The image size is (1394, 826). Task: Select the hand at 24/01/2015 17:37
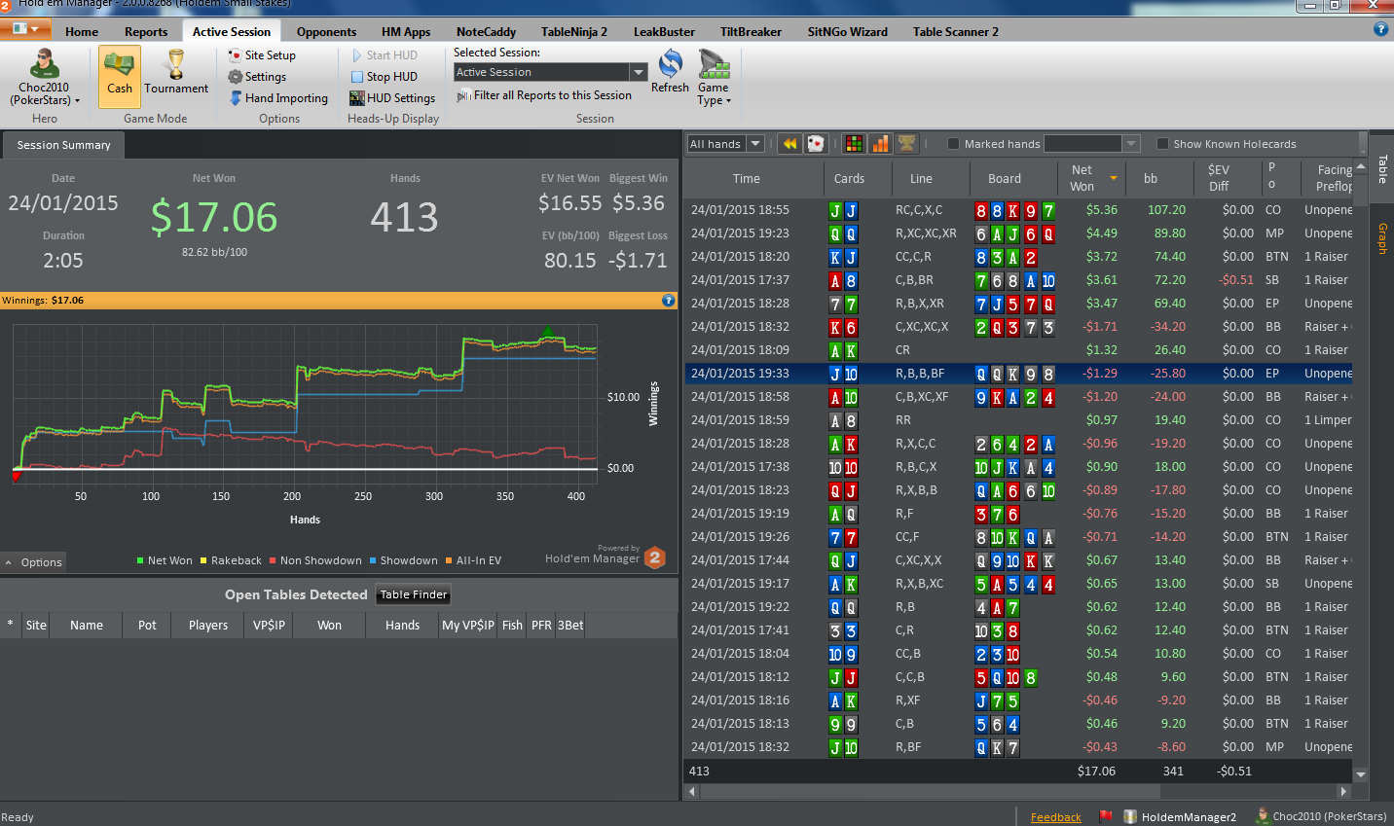(1019, 280)
